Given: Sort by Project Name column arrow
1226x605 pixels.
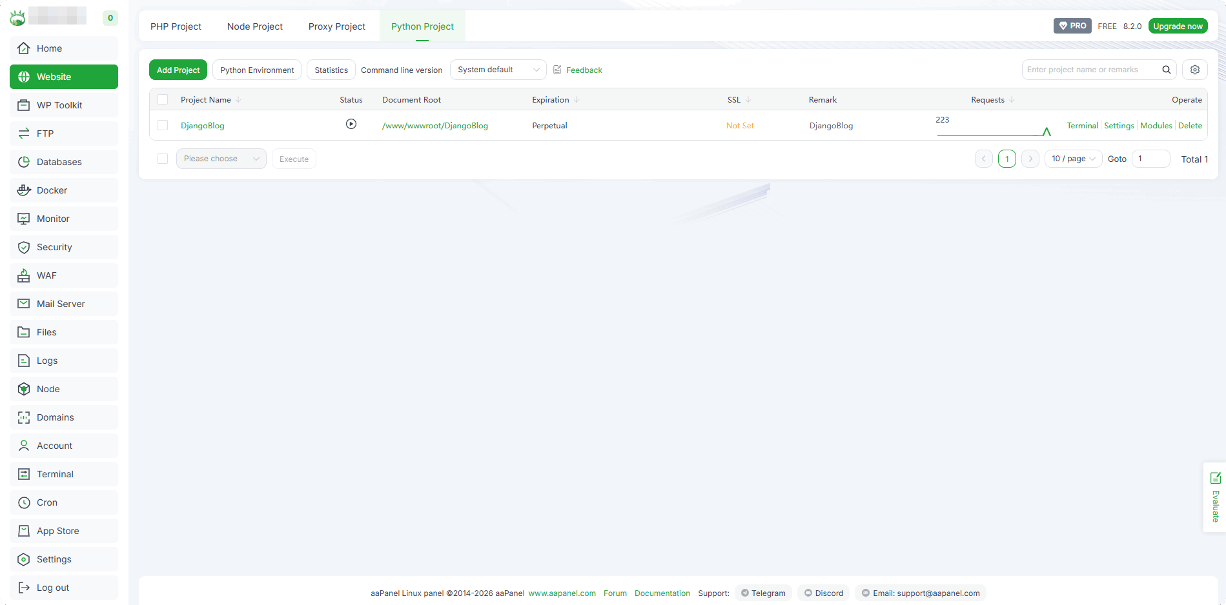Looking at the screenshot, I should [238, 100].
